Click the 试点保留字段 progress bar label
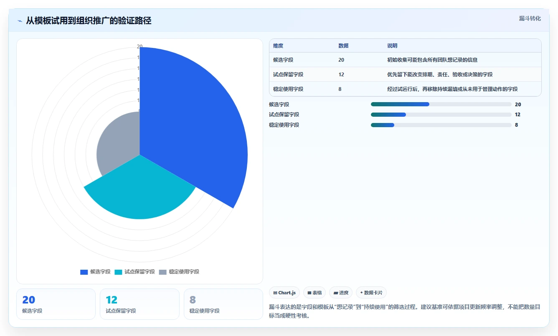 click(x=284, y=115)
